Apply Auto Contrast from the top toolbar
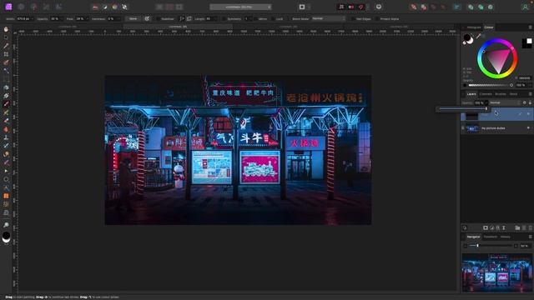Viewport: 534px width, 300px height. [105, 7]
